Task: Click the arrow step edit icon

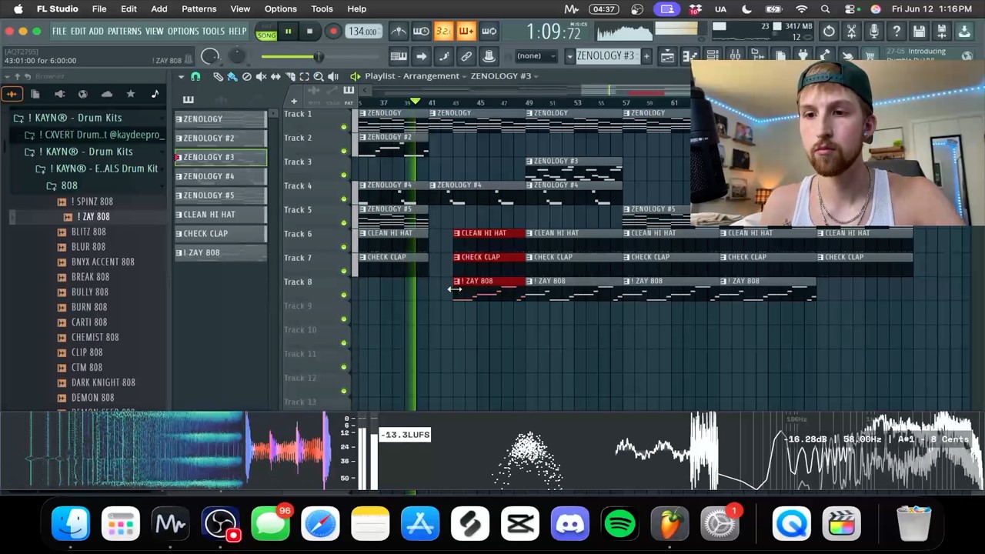Action: click(x=421, y=56)
